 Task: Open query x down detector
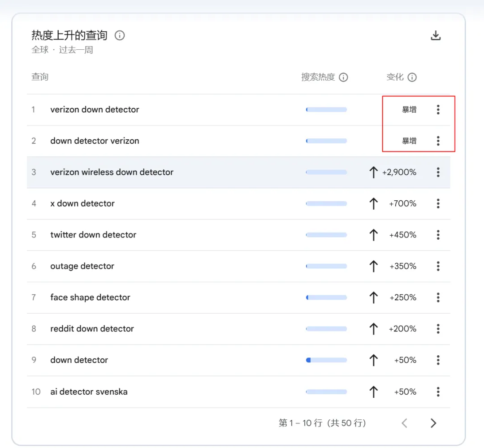click(82, 203)
